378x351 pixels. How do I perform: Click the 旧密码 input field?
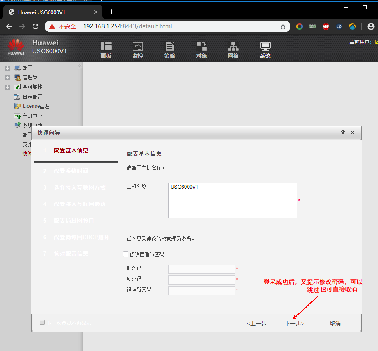click(x=202, y=269)
